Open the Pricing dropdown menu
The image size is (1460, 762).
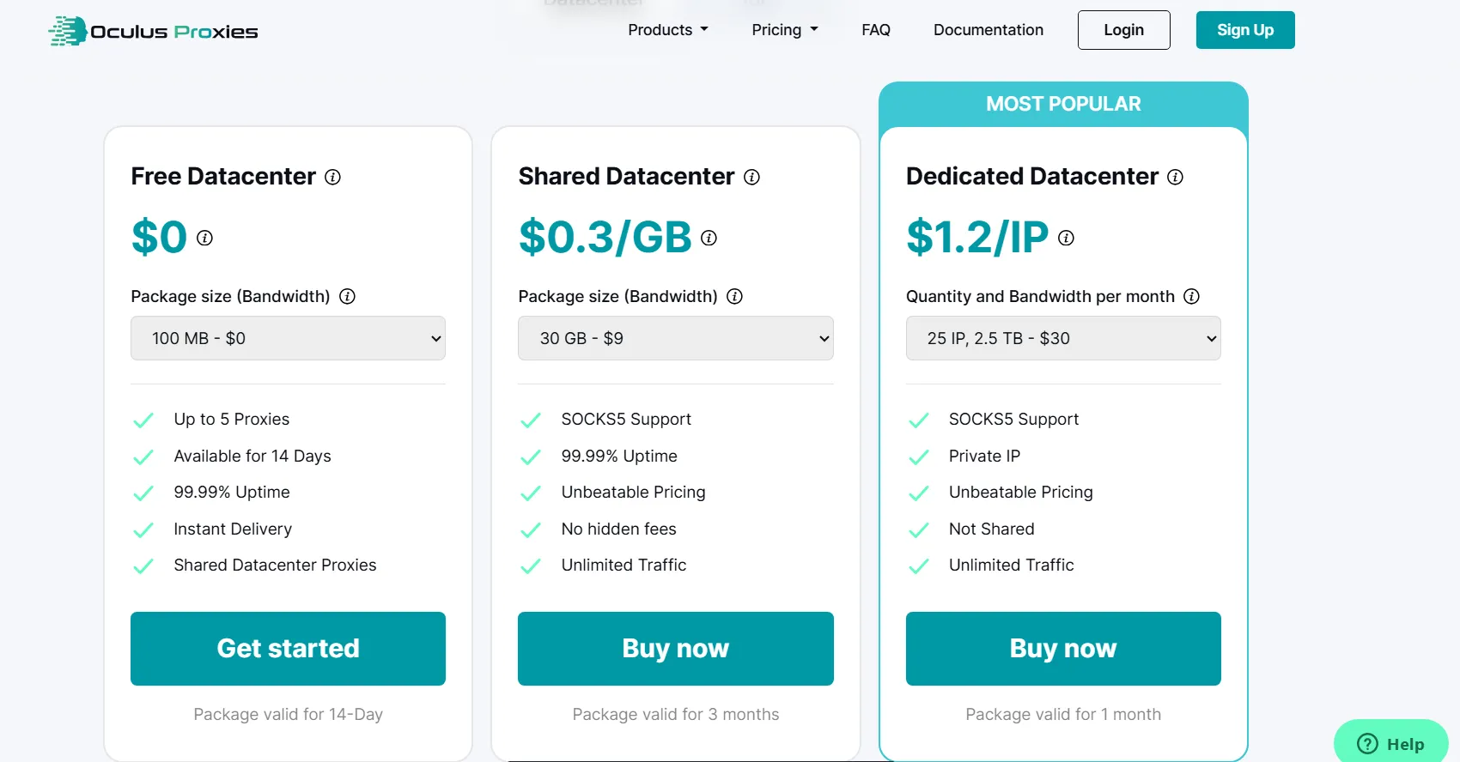(x=785, y=30)
